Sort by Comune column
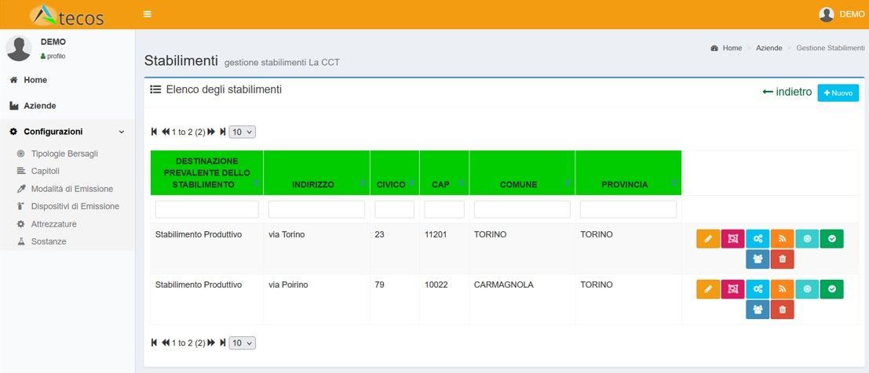 pyautogui.click(x=522, y=172)
